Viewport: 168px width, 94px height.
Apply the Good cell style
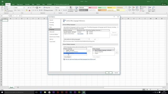102,8
